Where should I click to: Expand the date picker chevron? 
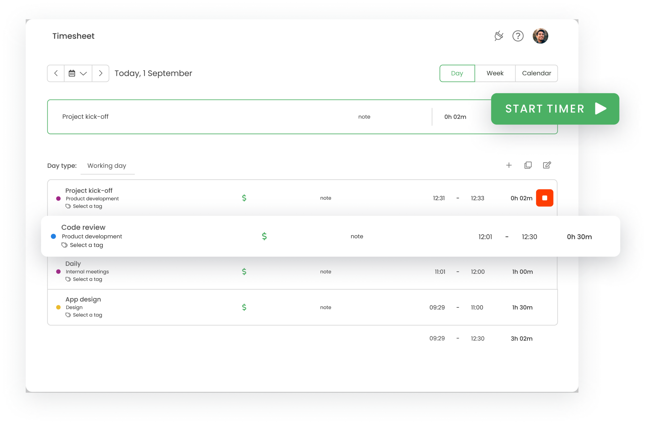pos(84,73)
